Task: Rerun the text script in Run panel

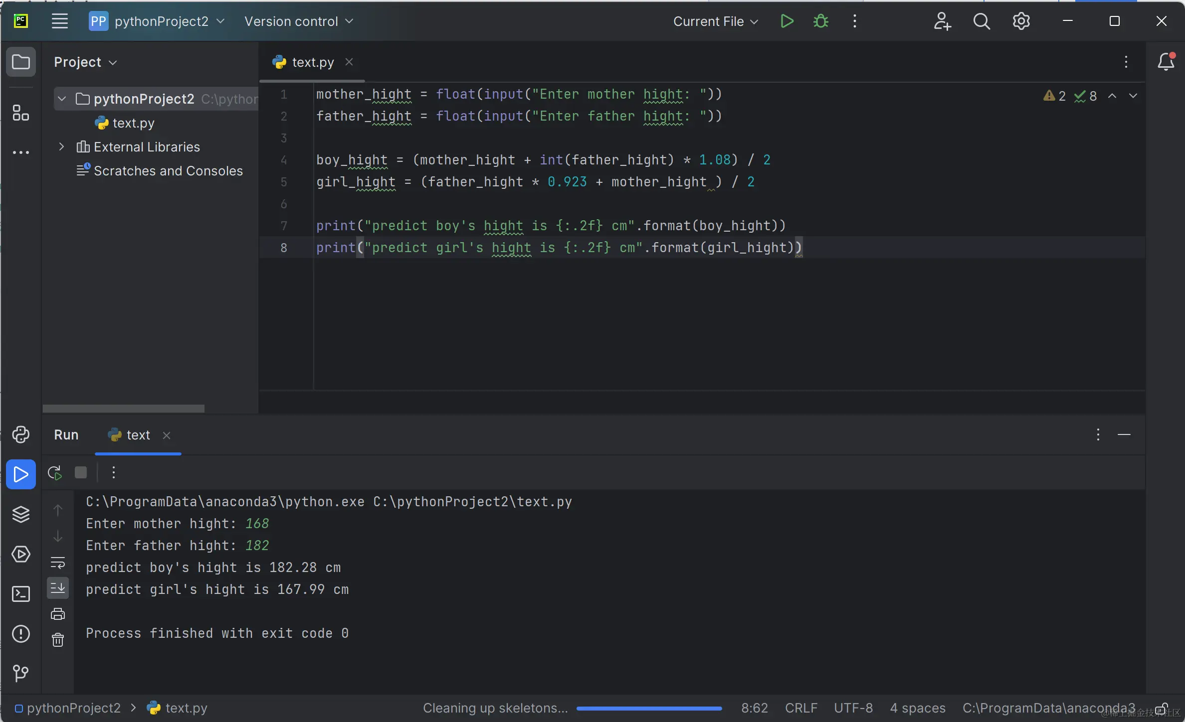Action: pyautogui.click(x=54, y=472)
